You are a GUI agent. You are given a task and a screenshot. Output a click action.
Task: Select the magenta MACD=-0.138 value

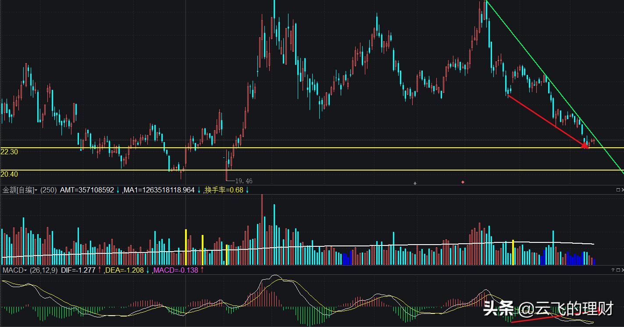click(x=175, y=270)
